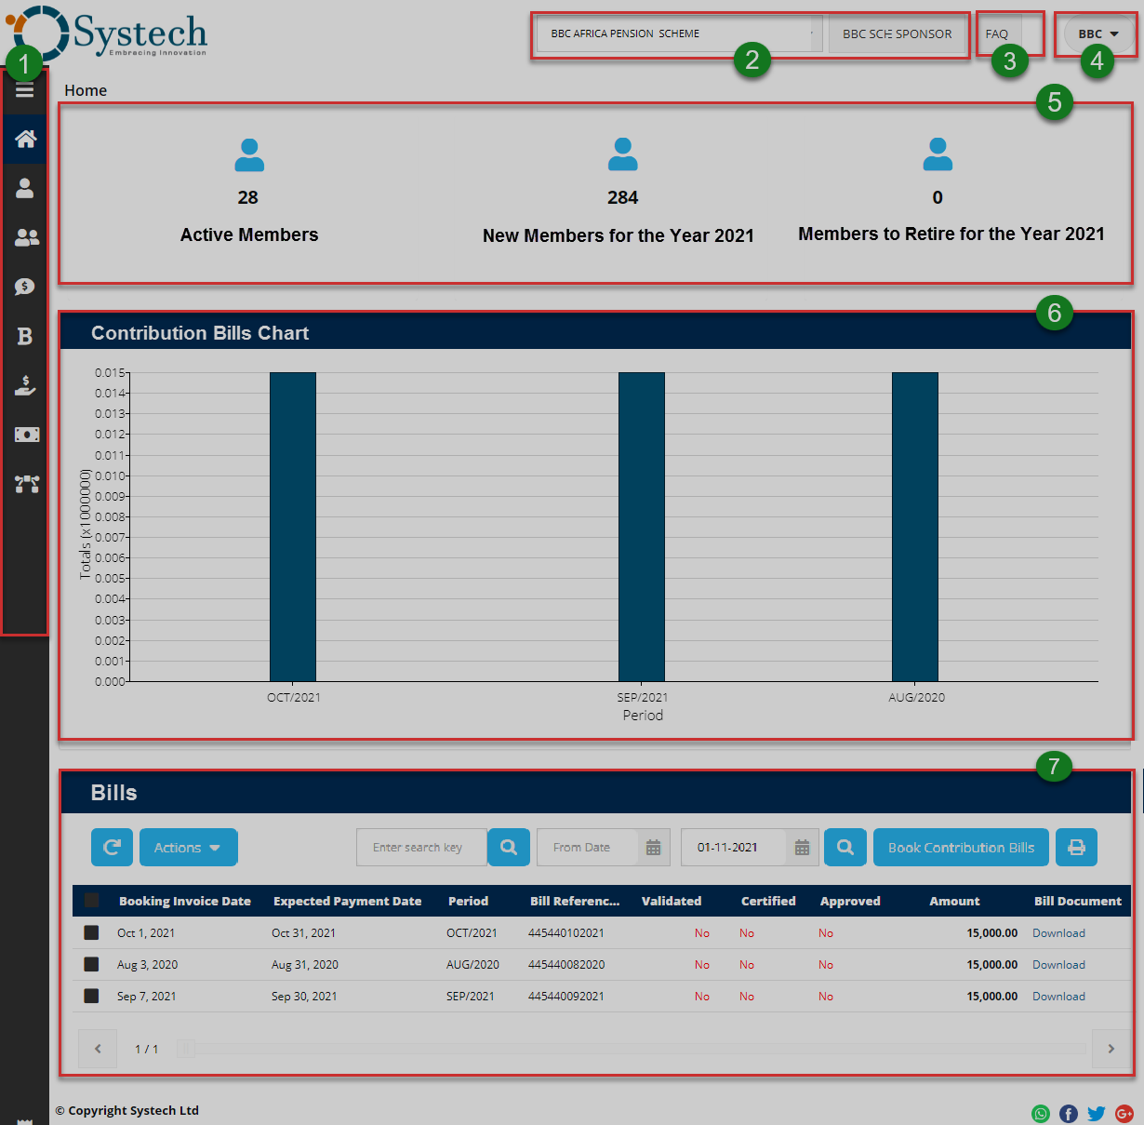The image size is (1144, 1125).
Task: Open the BBC Africa Pension Scheme selector
Action: tap(679, 34)
